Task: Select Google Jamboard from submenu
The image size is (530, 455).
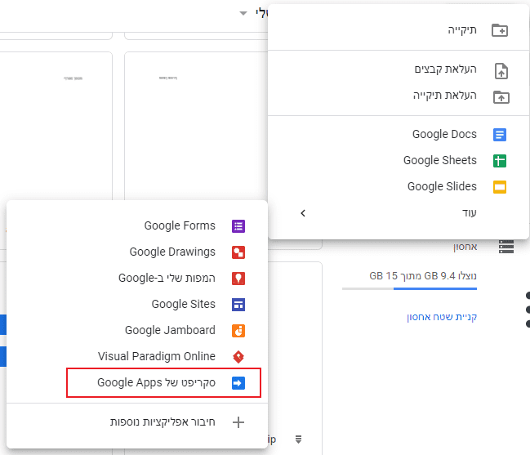Action: click(x=137, y=330)
